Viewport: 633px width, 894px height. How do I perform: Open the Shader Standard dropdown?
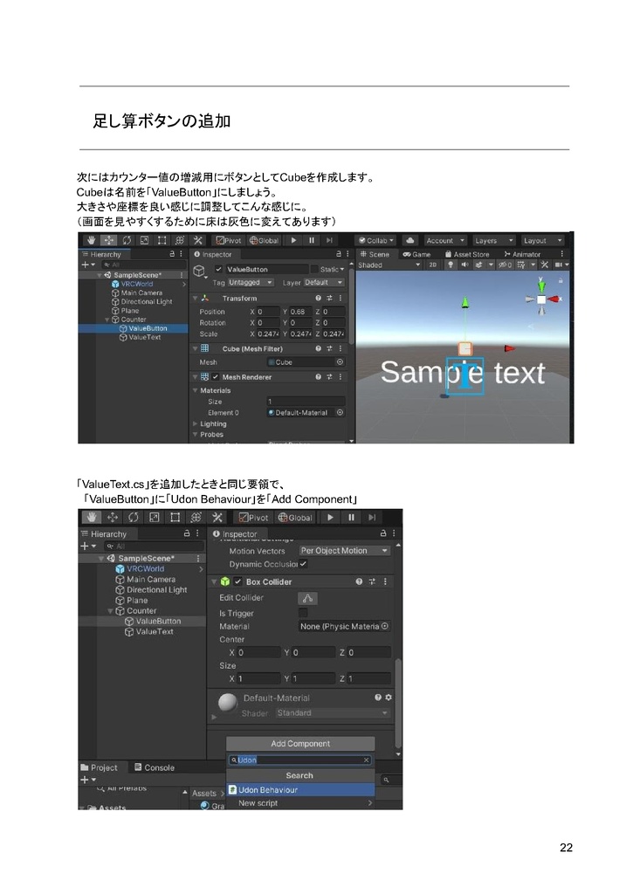click(x=333, y=713)
